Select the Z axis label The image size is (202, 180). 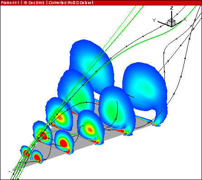coord(172,8)
